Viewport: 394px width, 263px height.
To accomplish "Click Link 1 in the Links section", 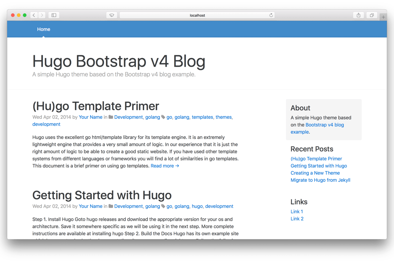I will pos(297,211).
